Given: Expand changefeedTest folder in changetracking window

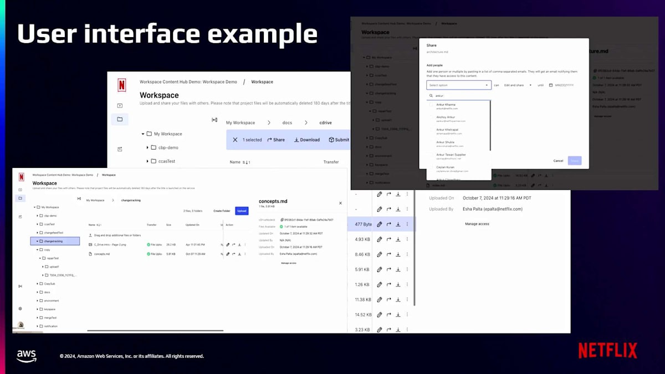Looking at the screenshot, I should tap(38, 233).
